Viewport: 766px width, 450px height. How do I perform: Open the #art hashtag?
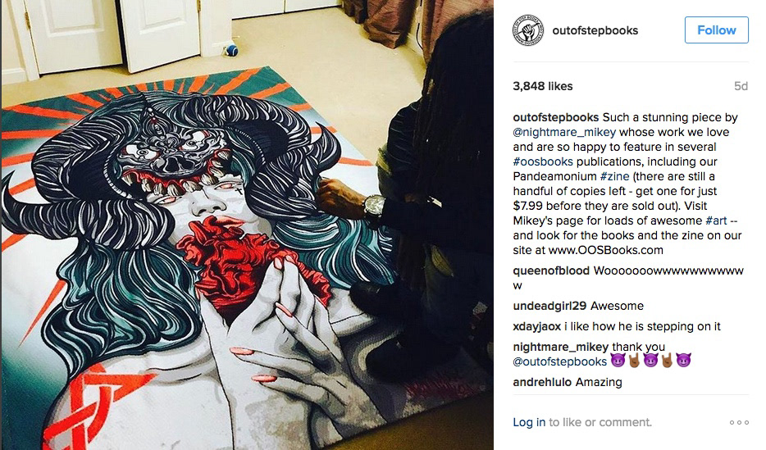coord(716,220)
